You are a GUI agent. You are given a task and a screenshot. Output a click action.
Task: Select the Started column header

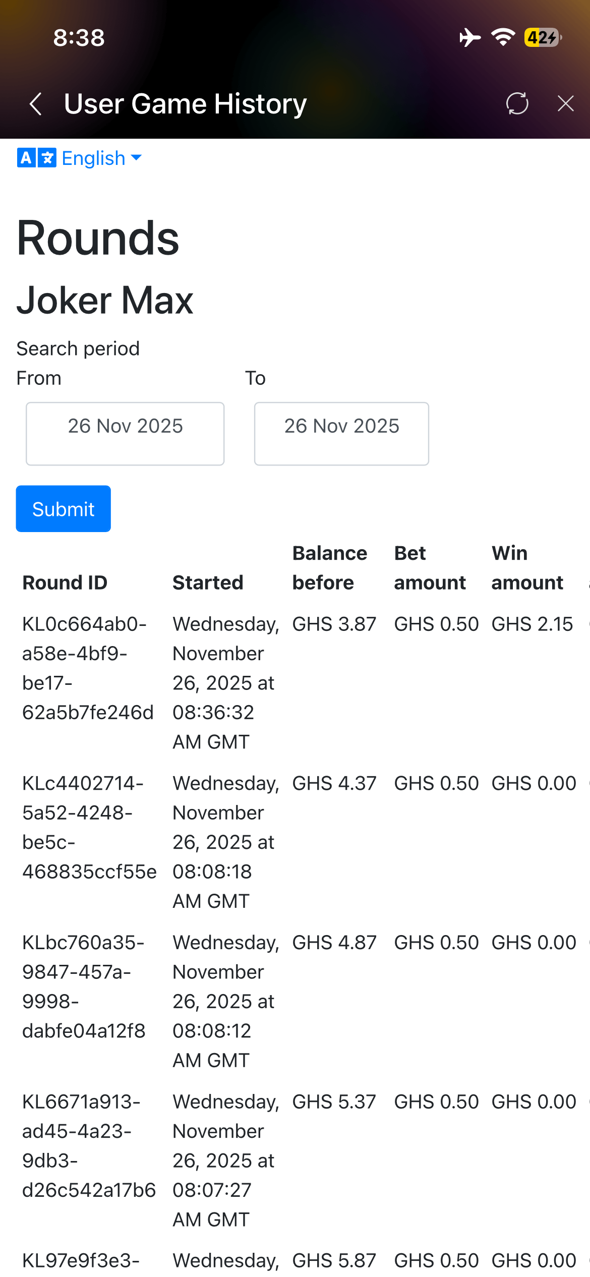(x=208, y=583)
